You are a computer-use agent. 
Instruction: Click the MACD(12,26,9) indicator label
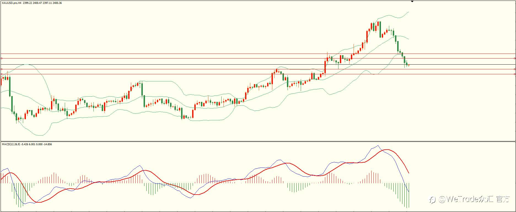pos(11,144)
